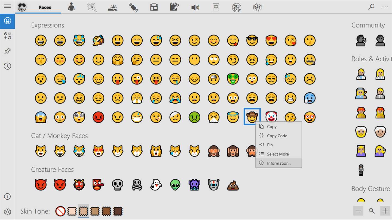This screenshot has width=392, height=220.
Task: Pick the heart eyes face emoji
Action: click(271, 40)
